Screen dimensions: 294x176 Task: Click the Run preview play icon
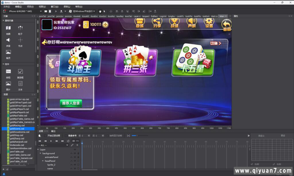click(56, 11)
